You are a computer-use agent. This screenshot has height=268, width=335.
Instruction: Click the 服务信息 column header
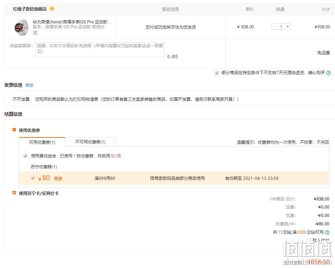click(x=170, y=9)
